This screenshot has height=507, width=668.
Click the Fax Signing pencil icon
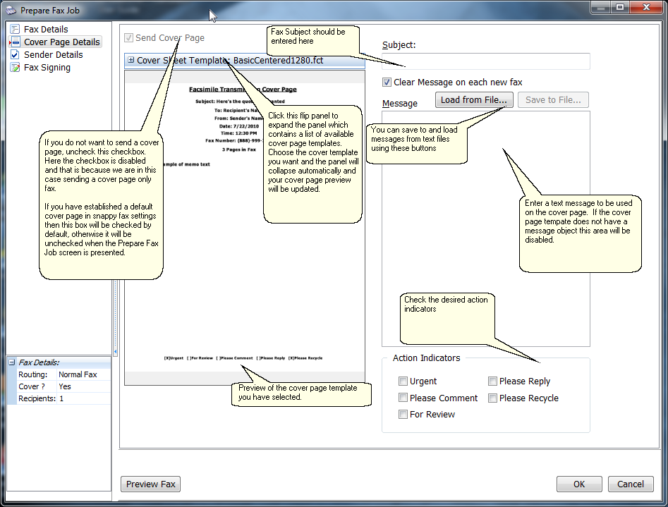coord(15,68)
